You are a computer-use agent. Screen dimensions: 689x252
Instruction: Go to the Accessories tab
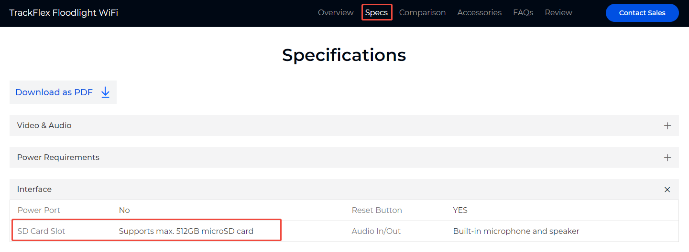tap(479, 13)
